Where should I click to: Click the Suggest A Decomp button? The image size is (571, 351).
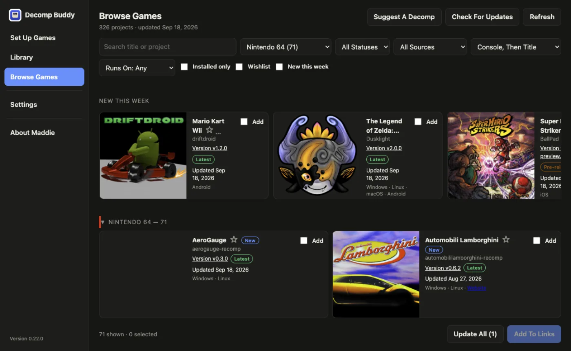tap(404, 17)
